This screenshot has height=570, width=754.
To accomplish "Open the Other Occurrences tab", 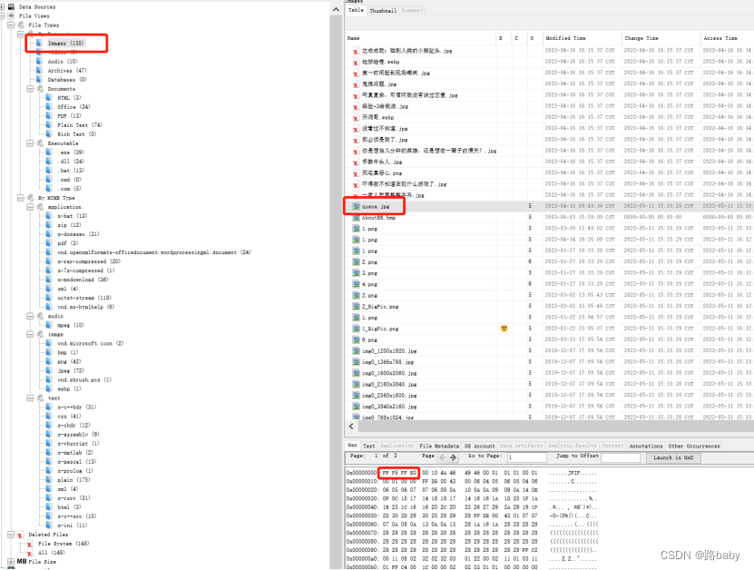I will 694,446.
